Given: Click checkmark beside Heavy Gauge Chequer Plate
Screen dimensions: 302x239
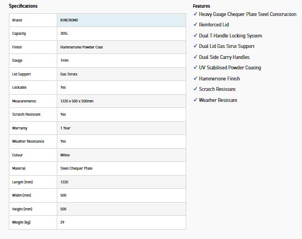Looking at the screenshot, I should tap(195, 14).
